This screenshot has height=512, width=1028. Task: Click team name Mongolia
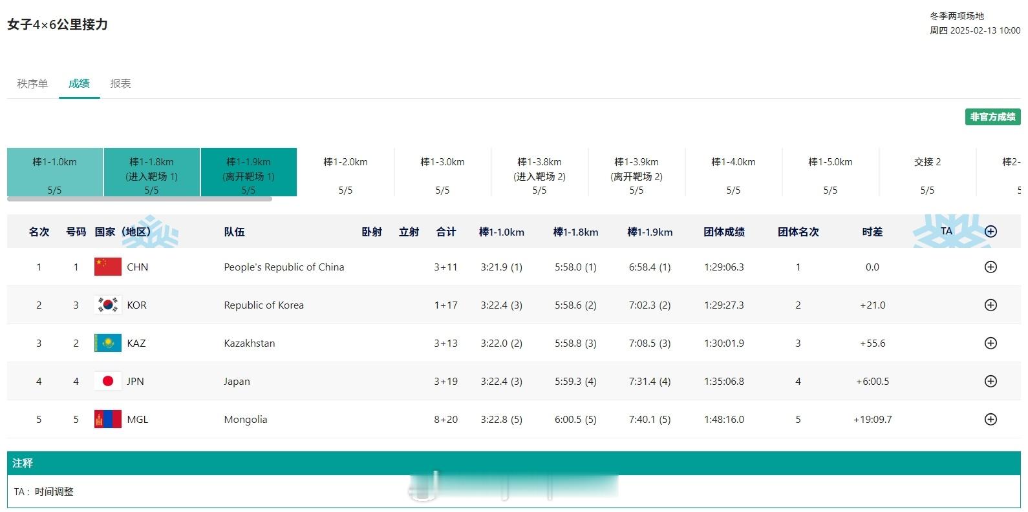pyautogui.click(x=246, y=419)
